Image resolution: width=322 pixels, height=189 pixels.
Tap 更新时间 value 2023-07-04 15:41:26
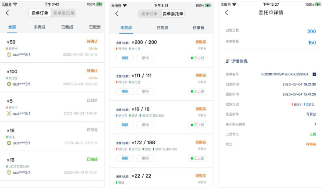click(299, 94)
